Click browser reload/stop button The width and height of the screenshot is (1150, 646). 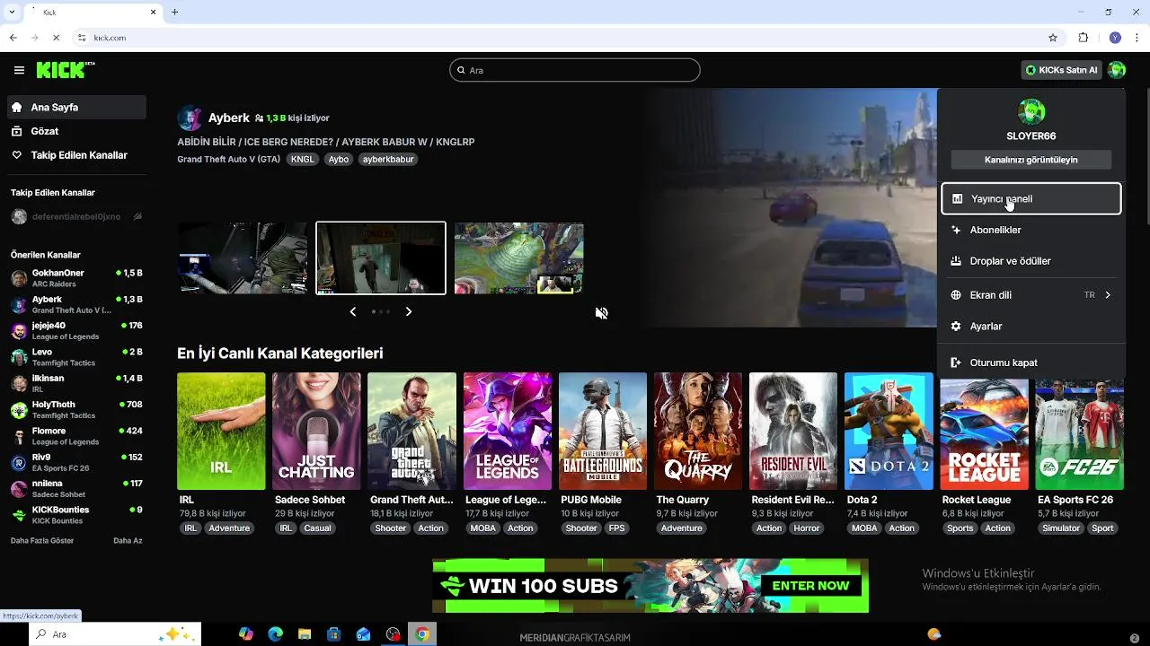point(56,38)
